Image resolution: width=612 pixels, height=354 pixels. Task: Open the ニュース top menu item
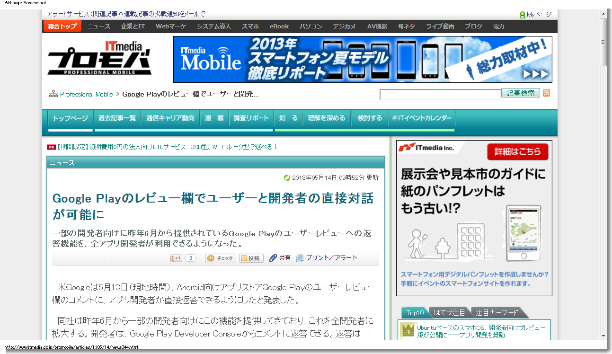tap(99, 27)
